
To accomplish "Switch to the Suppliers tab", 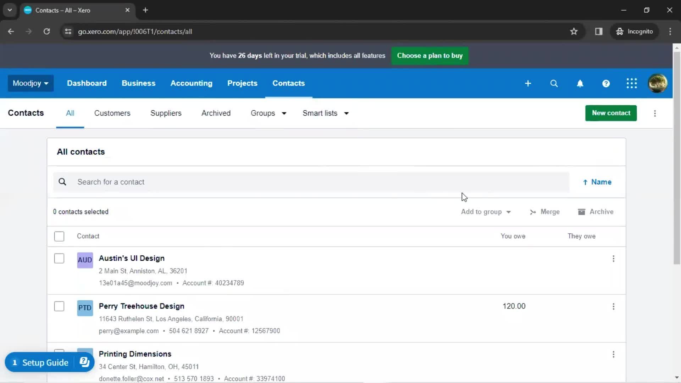I will [x=166, y=113].
